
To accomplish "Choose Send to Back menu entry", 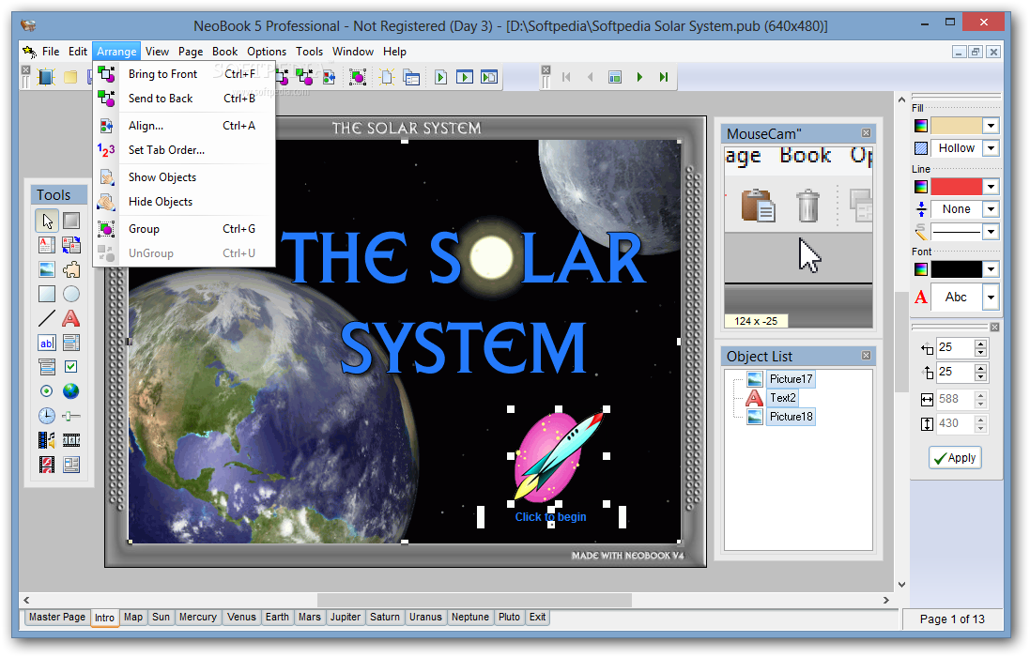I will point(185,99).
